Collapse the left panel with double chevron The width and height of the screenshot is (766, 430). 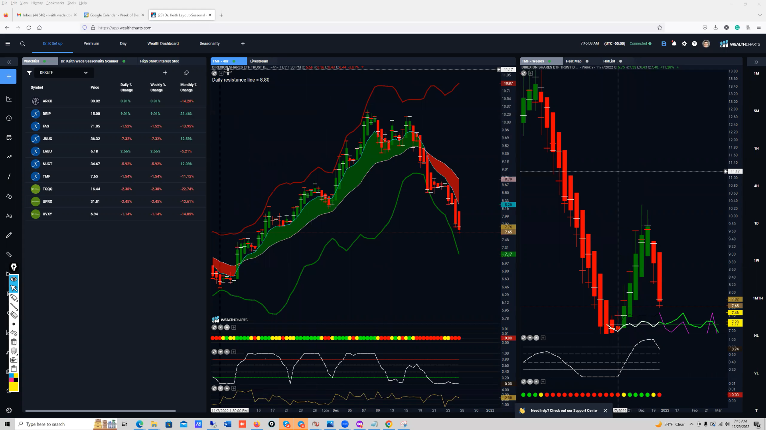coord(9,62)
